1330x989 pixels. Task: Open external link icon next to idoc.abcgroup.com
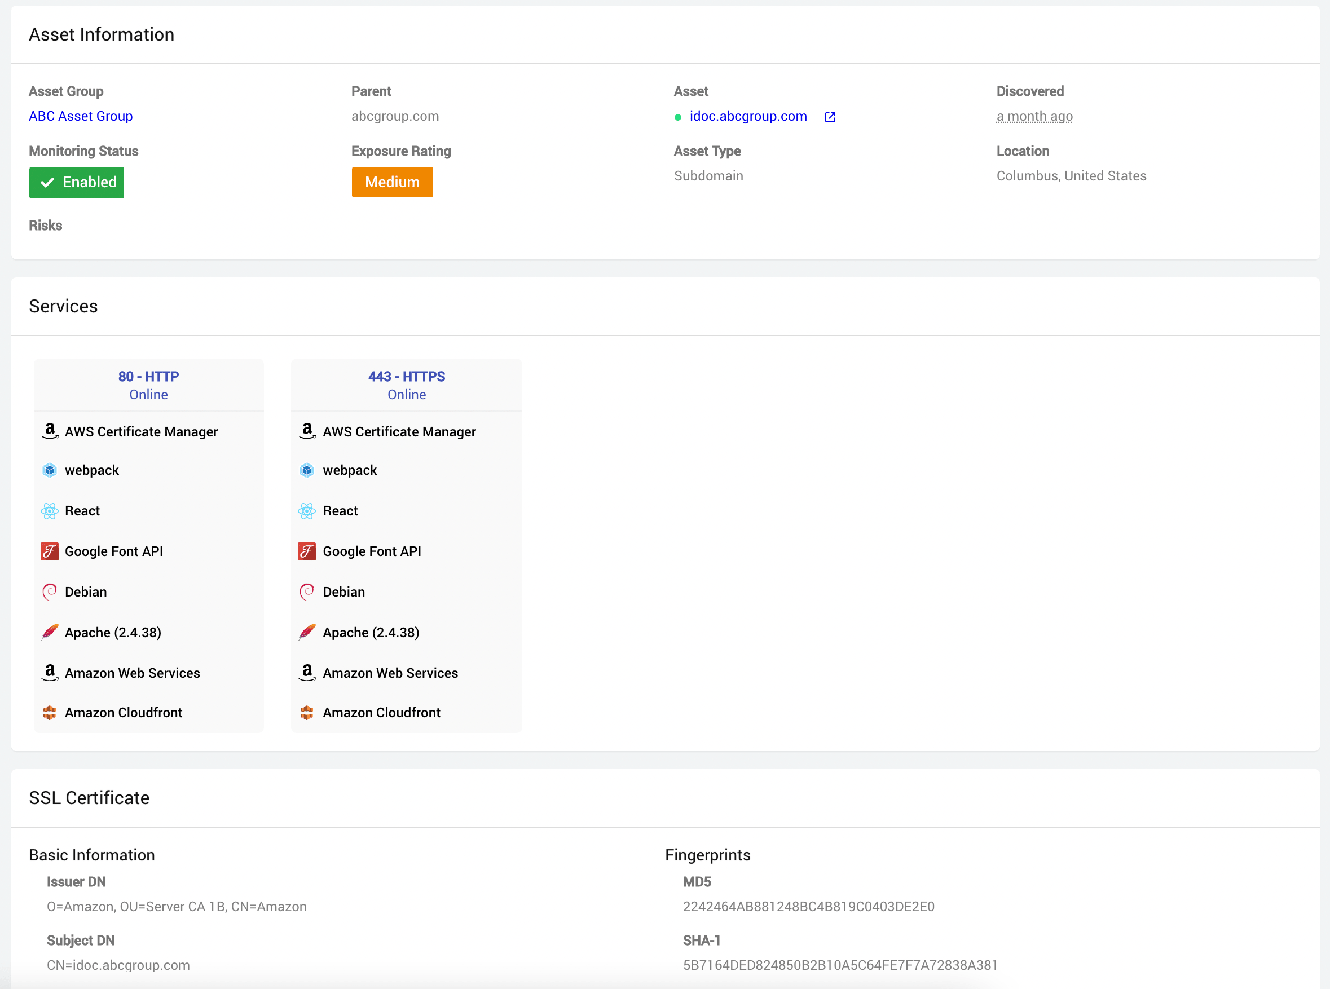(x=830, y=117)
